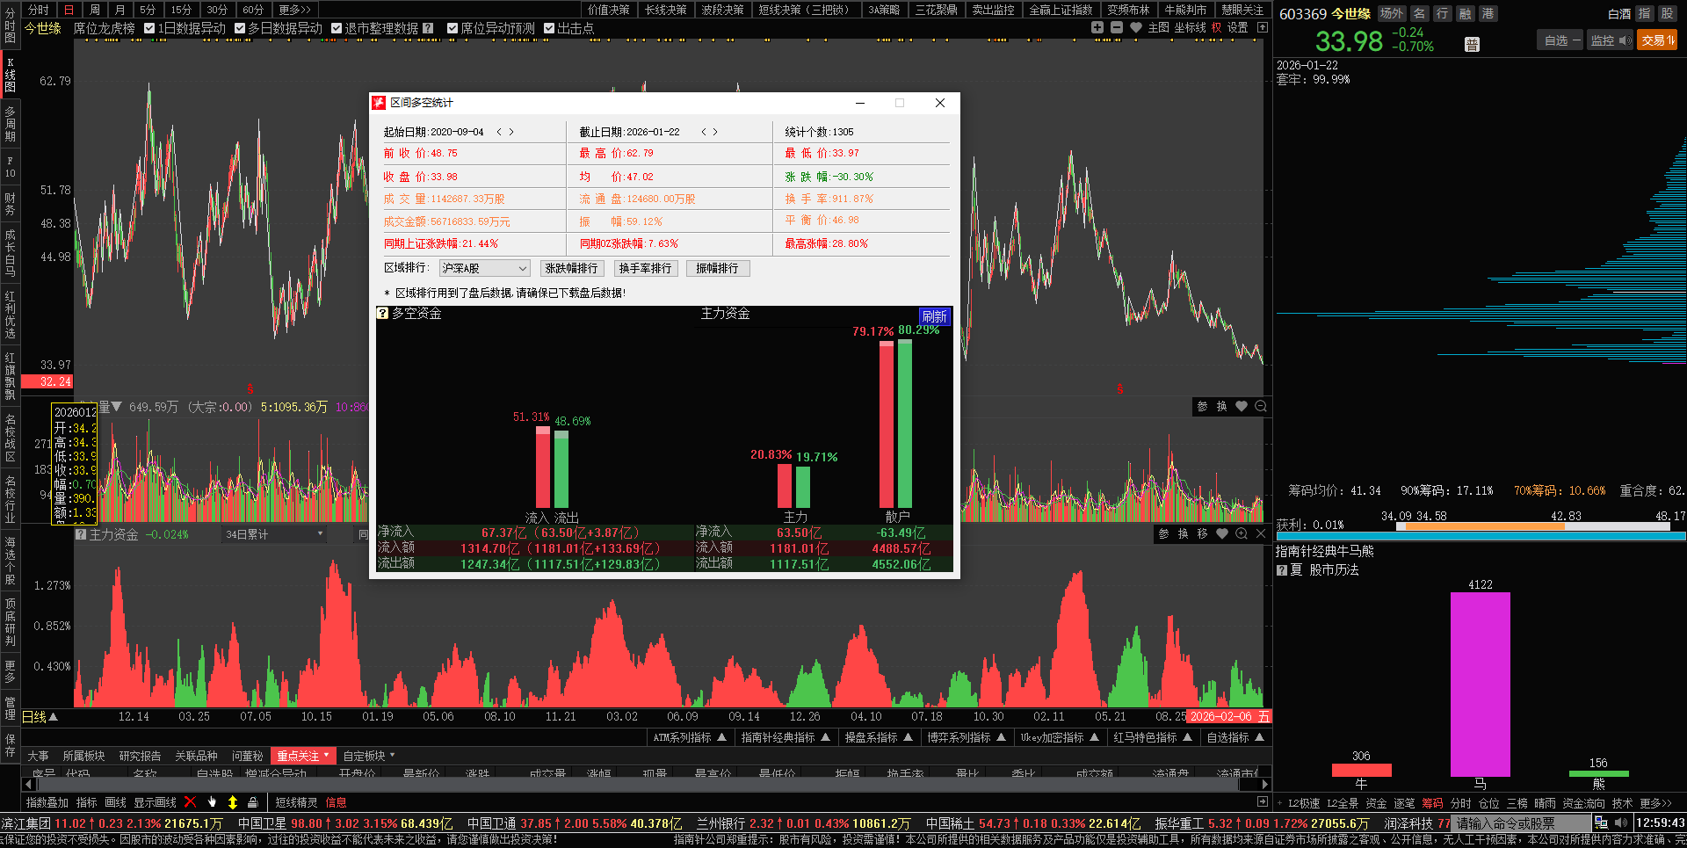Click the stock command input field
This screenshot has width=1687, height=848.
(x=1521, y=823)
